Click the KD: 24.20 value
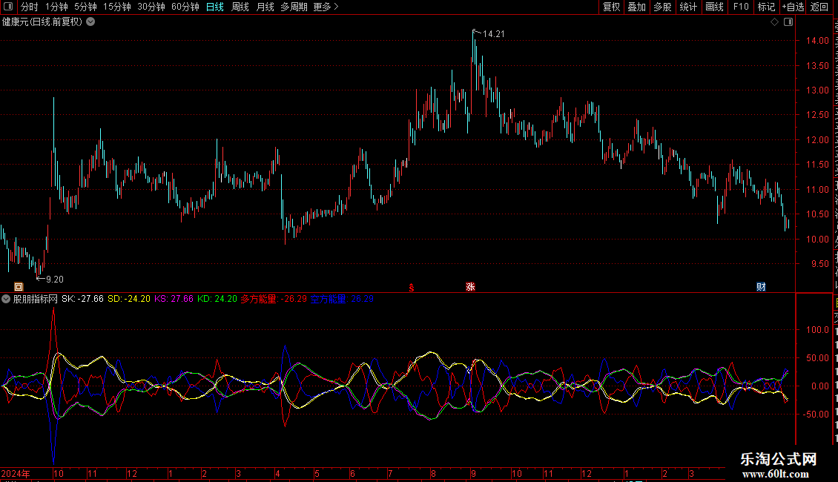This screenshot has height=482, width=838. pos(217,300)
